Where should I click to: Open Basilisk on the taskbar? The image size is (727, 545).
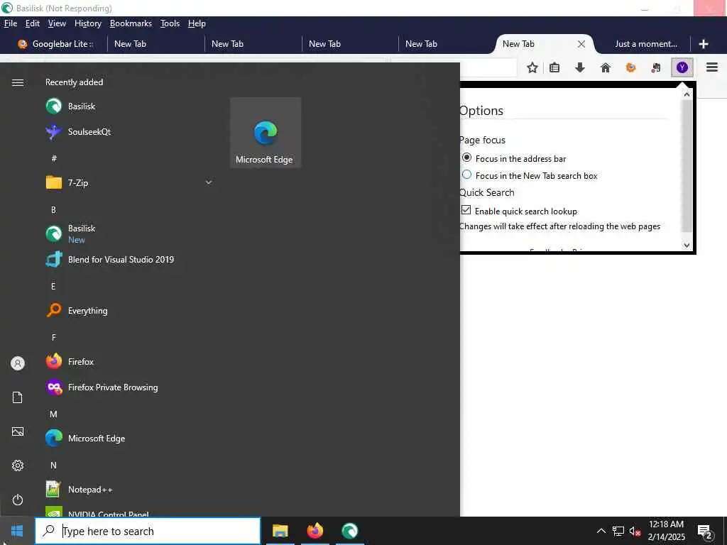click(349, 531)
